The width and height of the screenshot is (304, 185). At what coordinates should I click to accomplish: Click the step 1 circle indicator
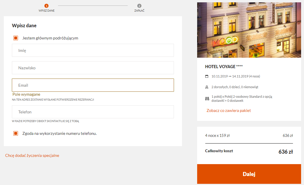click(x=46, y=6)
